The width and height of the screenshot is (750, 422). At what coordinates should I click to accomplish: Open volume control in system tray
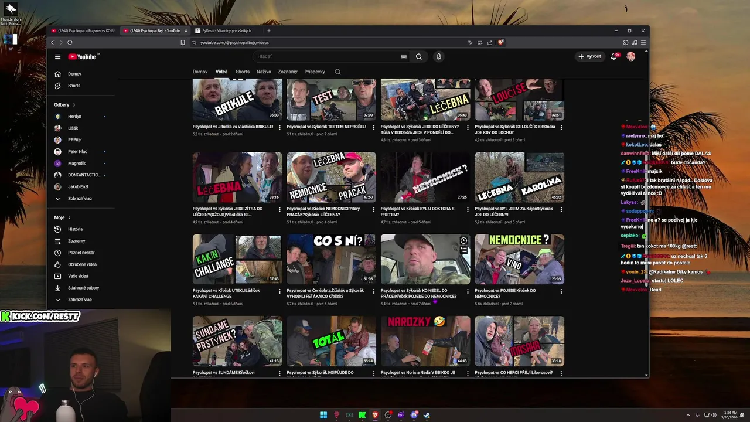click(714, 415)
